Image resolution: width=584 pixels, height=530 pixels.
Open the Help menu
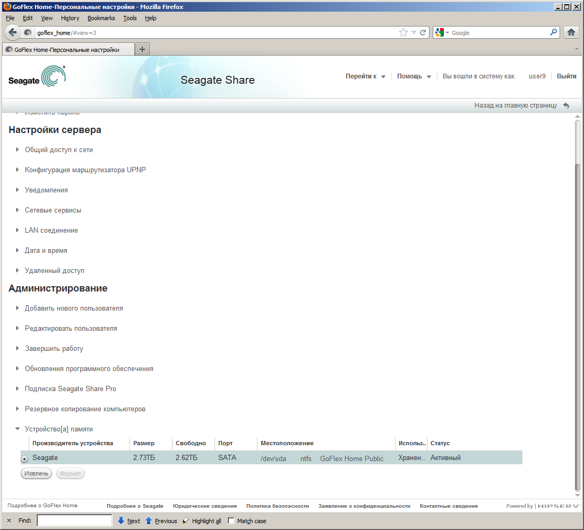150,18
